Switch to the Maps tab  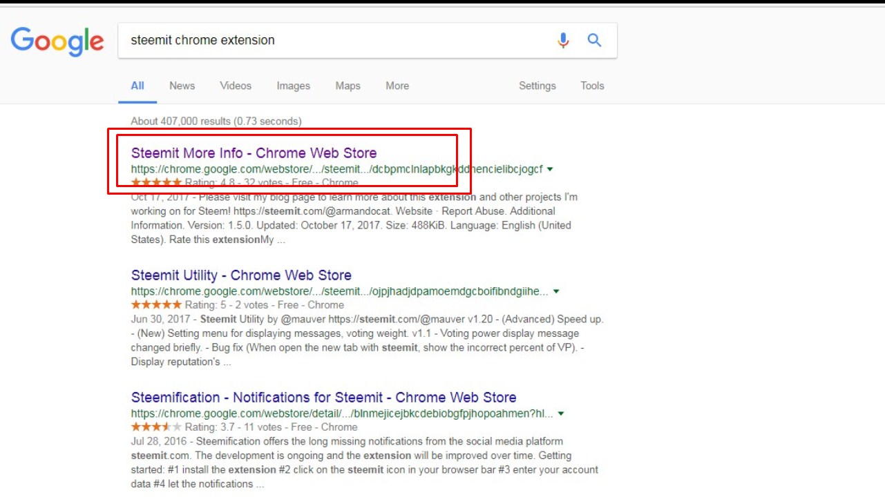(348, 86)
